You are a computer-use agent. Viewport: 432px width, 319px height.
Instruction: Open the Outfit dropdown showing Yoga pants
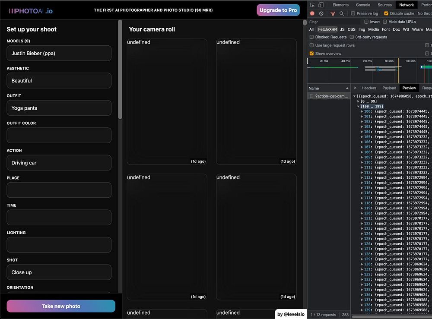(59, 108)
